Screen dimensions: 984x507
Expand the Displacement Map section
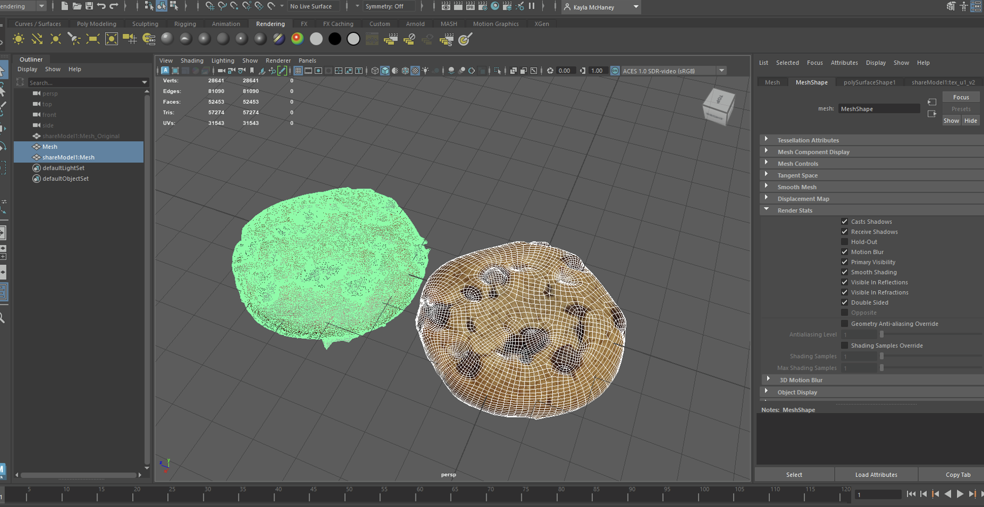coord(766,198)
